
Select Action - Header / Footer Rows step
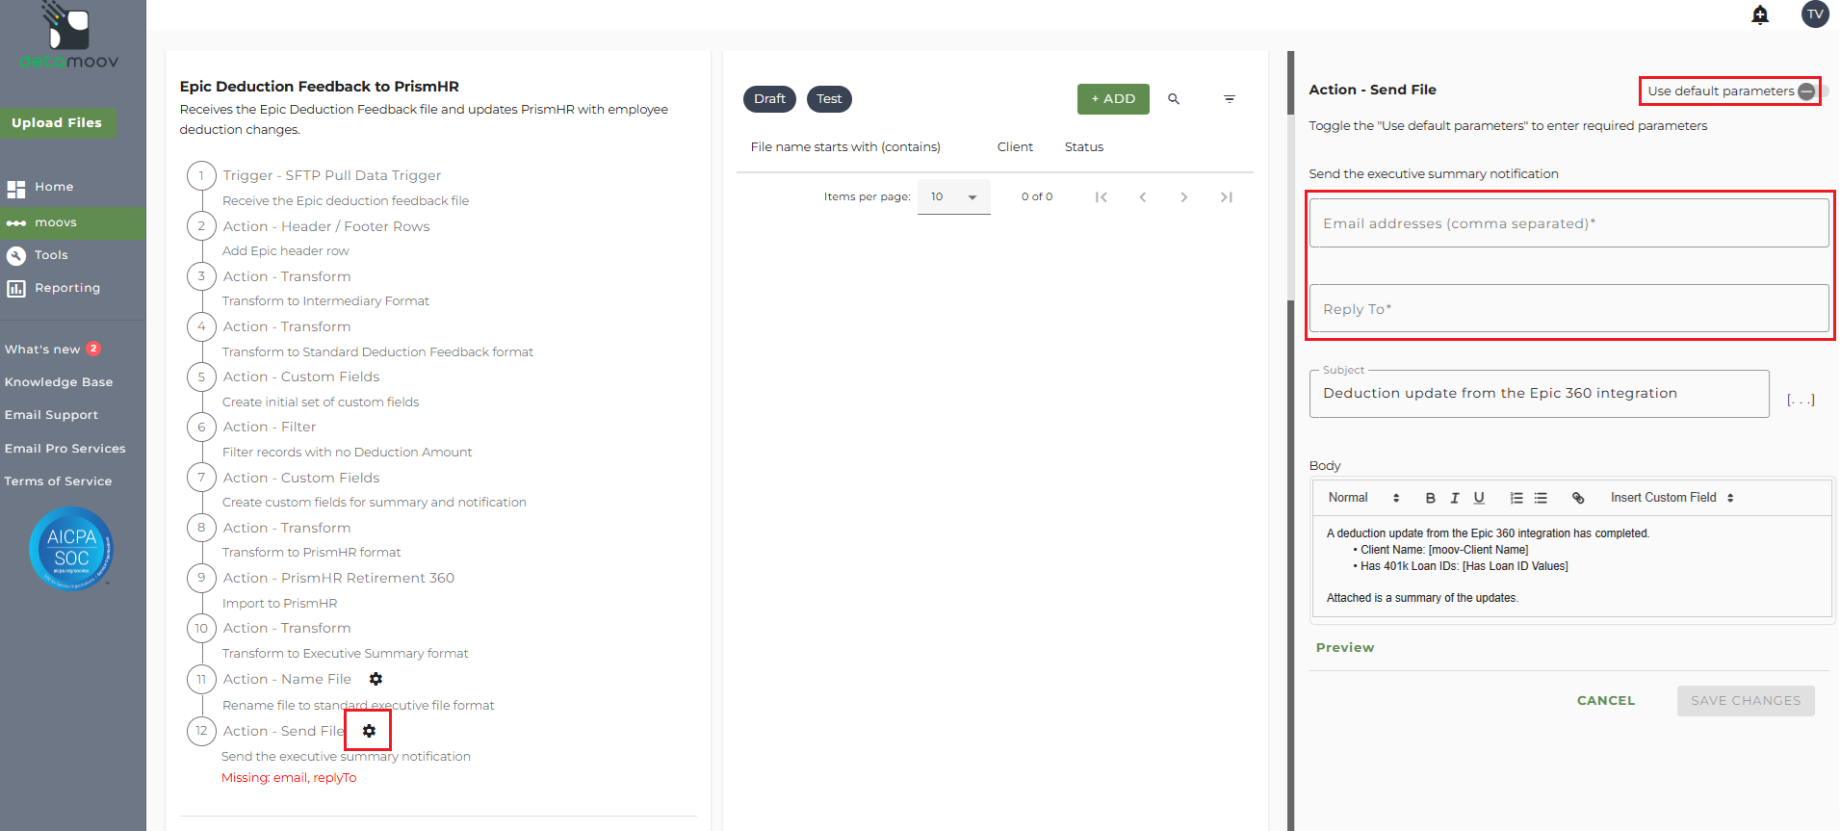(x=326, y=226)
